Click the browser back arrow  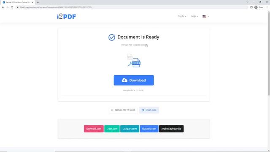click(3, 8)
